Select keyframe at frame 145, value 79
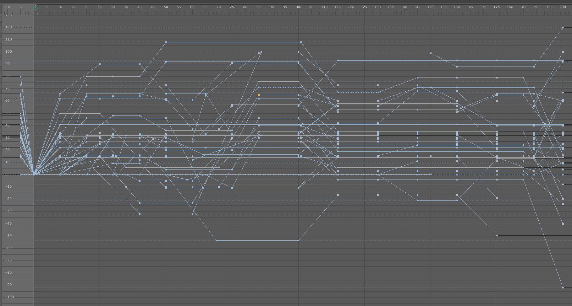The width and height of the screenshot is (572, 306). coord(417,78)
